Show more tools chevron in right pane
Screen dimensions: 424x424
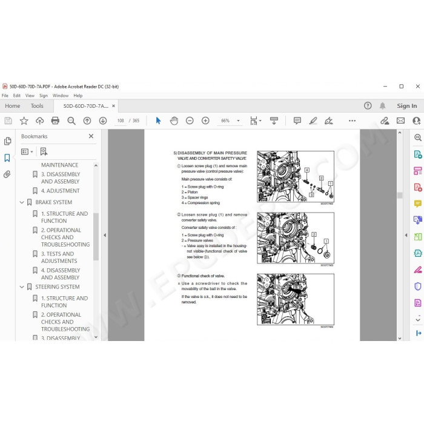click(x=418, y=320)
